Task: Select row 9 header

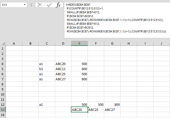Action: tap(3, 89)
